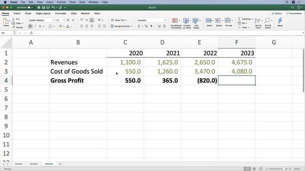The width and height of the screenshot is (305, 171).
Task: Increase font size with larger A icon
Action: (x=68, y=20)
